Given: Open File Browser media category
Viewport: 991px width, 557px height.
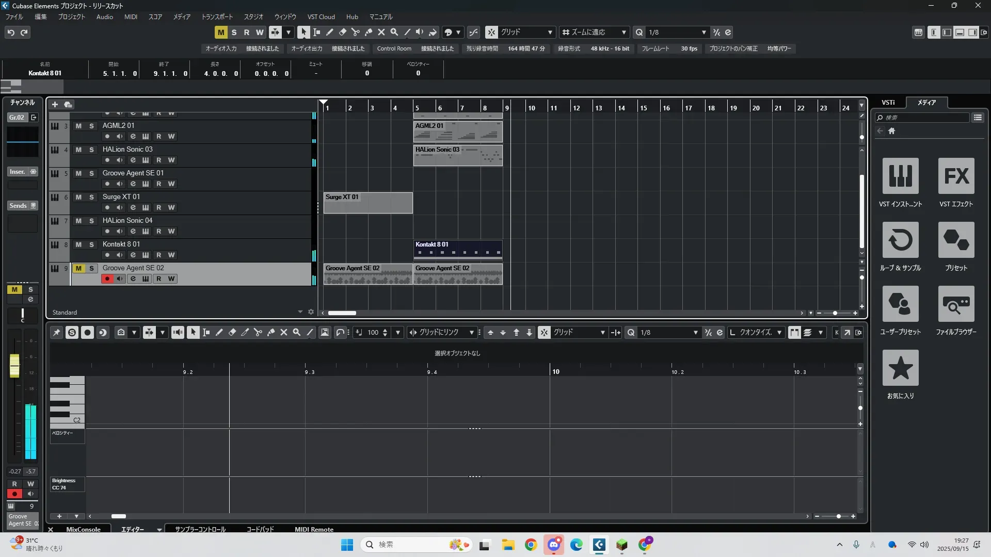Looking at the screenshot, I should point(956,304).
